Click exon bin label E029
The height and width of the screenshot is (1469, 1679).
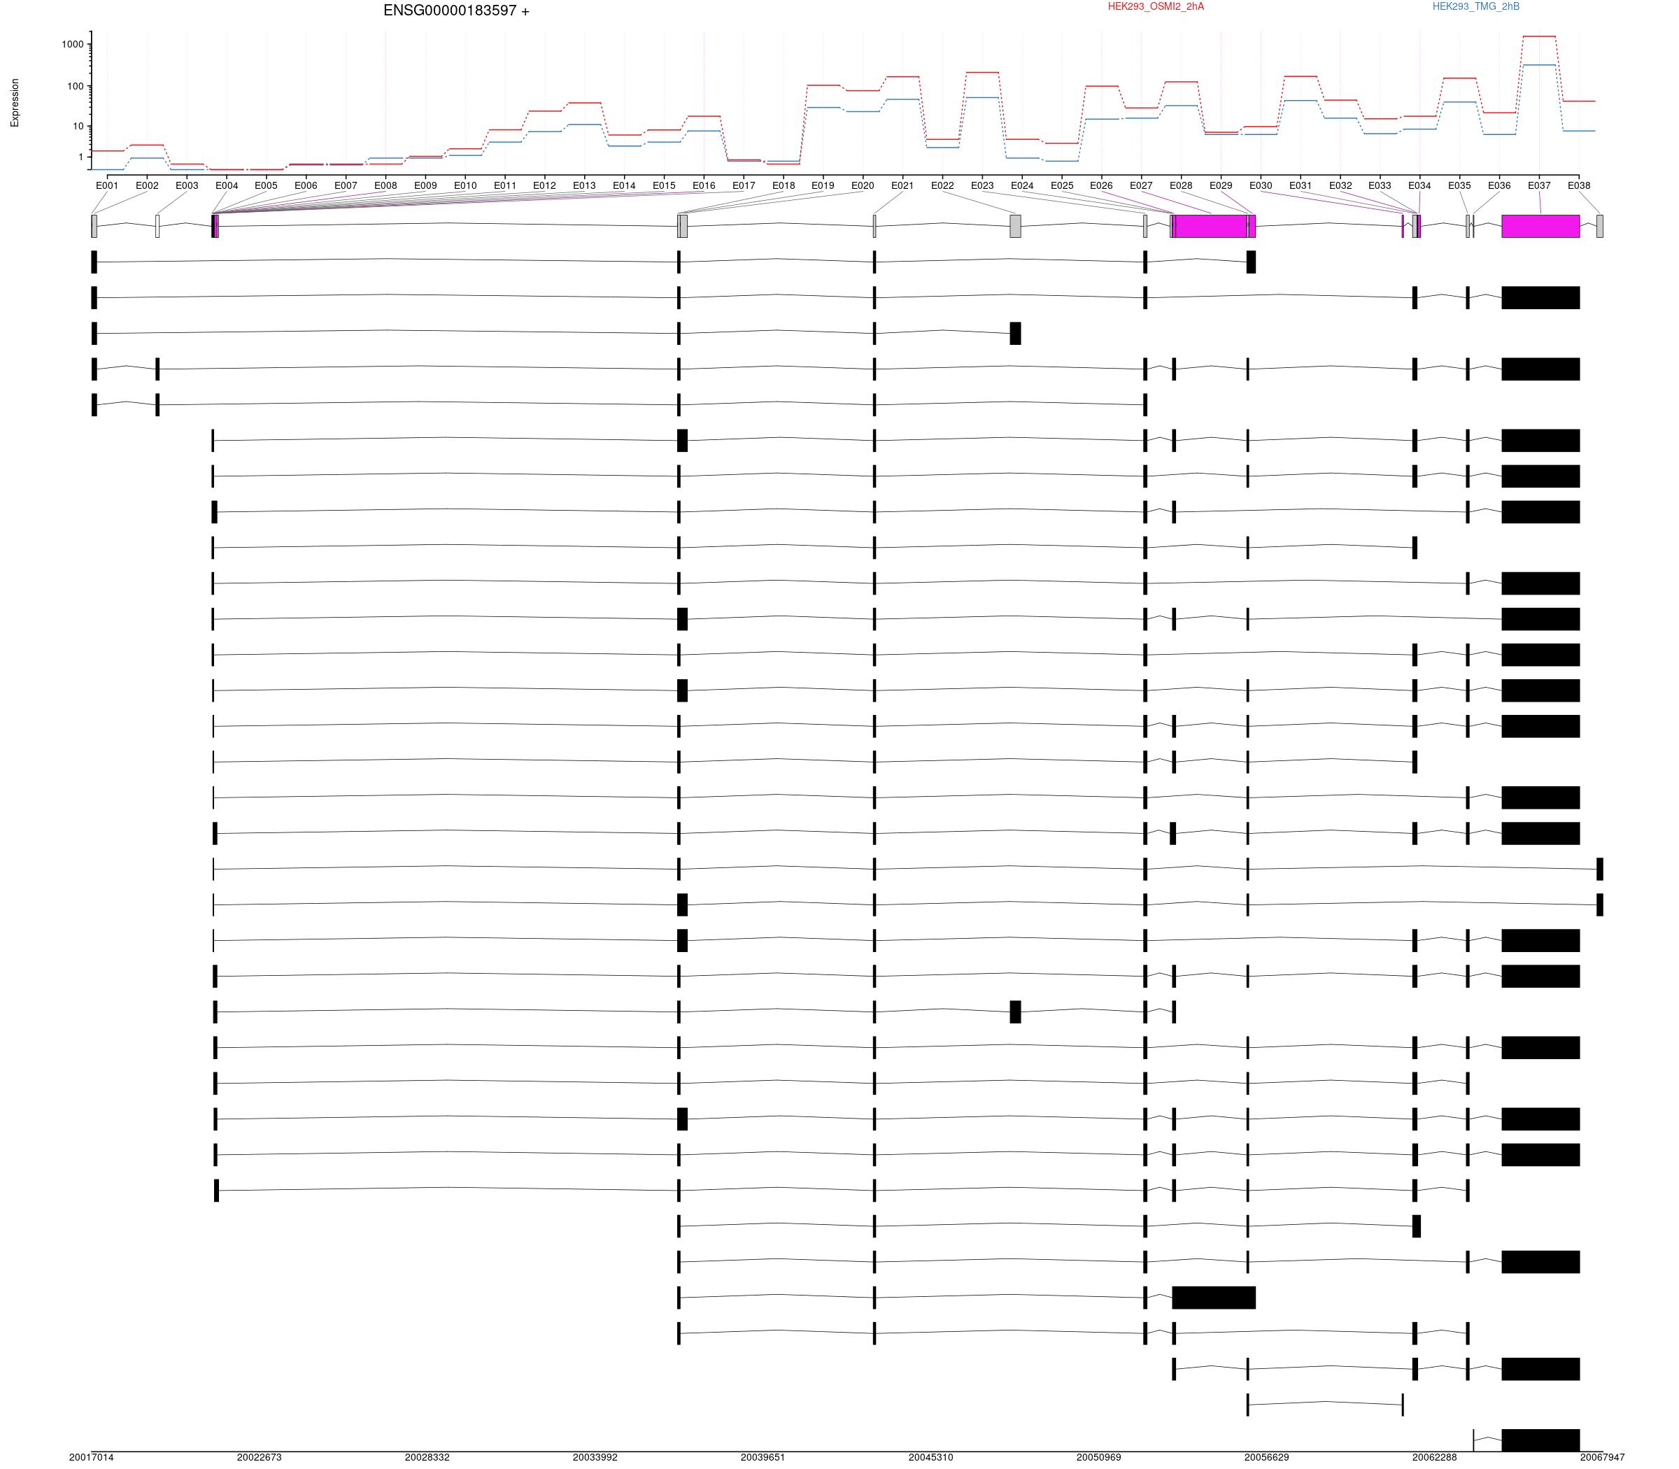point(1221,186)
